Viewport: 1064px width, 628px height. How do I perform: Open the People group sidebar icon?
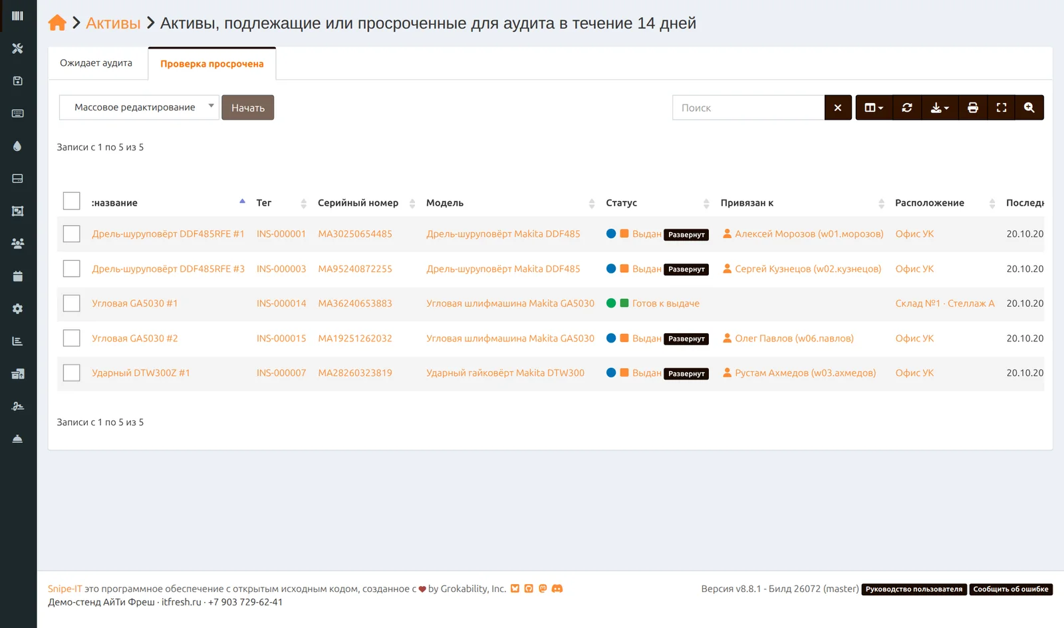(18, 243)
